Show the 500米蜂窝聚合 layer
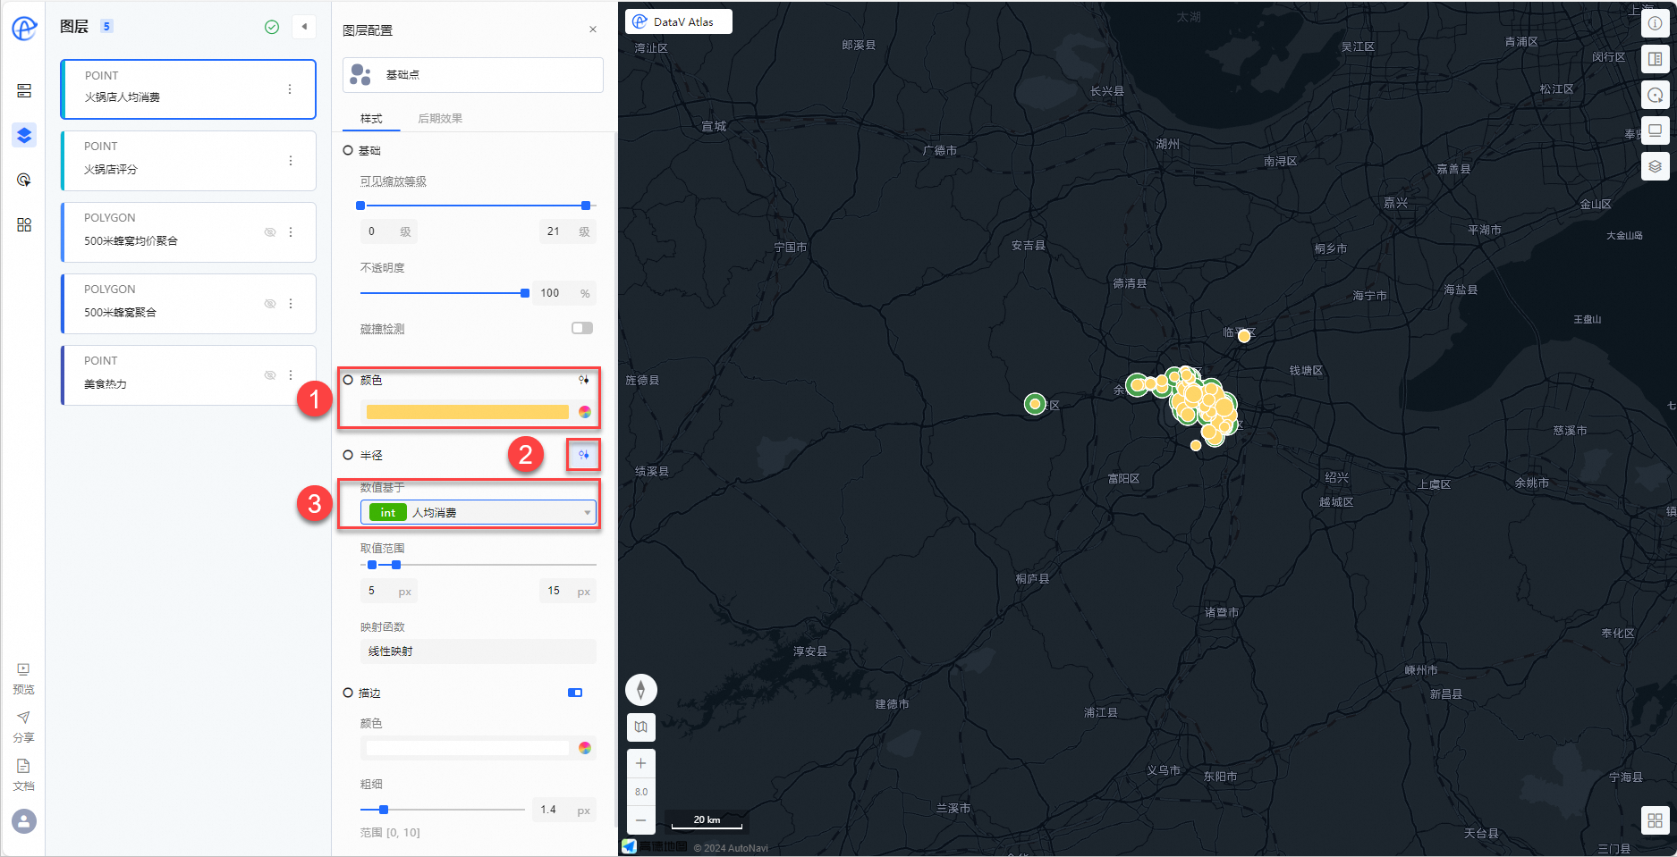The width and height of the screenshot is (1677, 857). pyautogui.click(x=270, y=304)
